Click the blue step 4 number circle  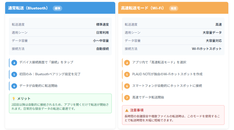[14, 63]
